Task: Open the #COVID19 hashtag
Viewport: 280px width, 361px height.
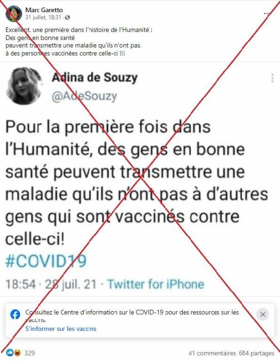Action: 46,261
